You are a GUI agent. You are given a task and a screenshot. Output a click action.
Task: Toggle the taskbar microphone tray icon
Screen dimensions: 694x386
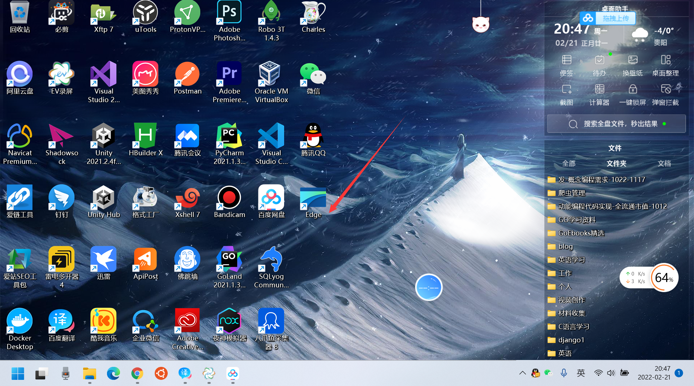[564, 373]
